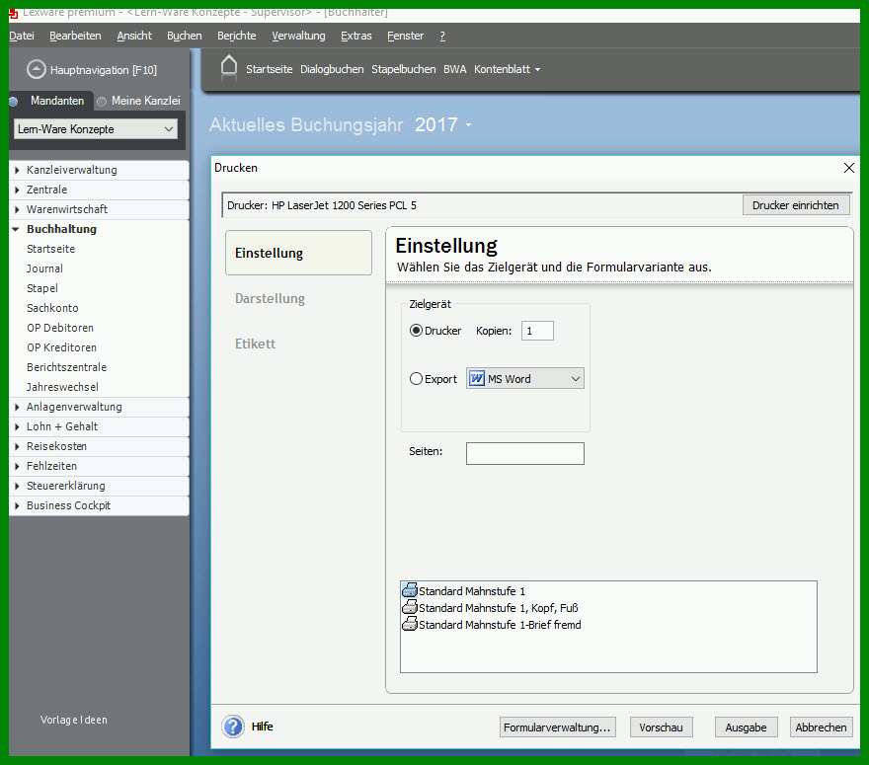Select form 'Standard Mahnstufe 1-Brief fremd'
This screenshot has height=765, width=869.
coord(500,624)
